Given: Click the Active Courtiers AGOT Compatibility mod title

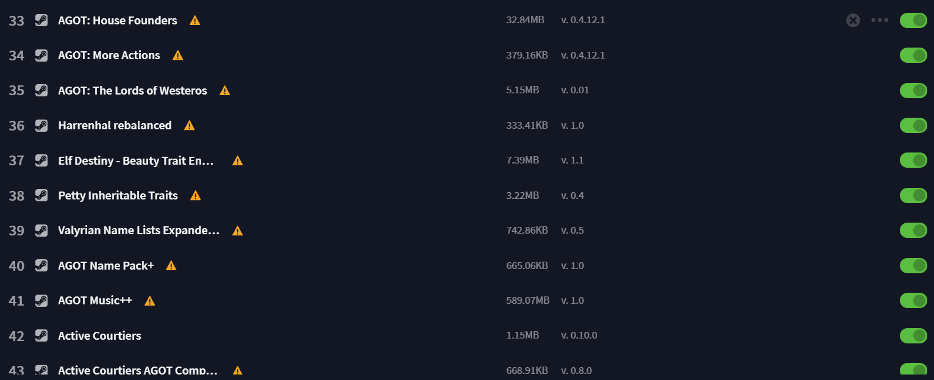Looking at the screenshot, I should 138,370.
